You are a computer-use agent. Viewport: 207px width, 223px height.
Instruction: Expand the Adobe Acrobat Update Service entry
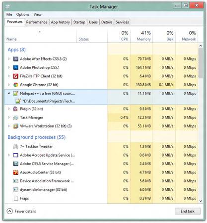coord(9,155)
